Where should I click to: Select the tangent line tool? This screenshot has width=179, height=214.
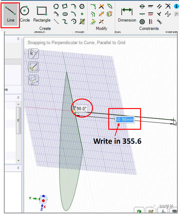click(56, 14)
